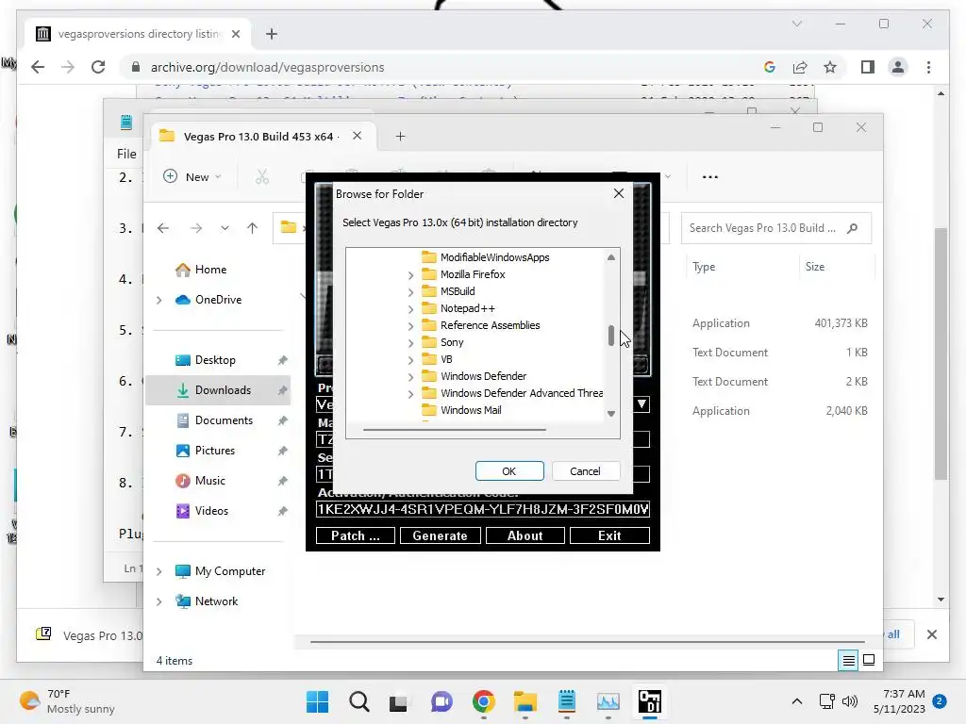Expand Windows Defender Advanced Threat folder node

pos(411,393)
